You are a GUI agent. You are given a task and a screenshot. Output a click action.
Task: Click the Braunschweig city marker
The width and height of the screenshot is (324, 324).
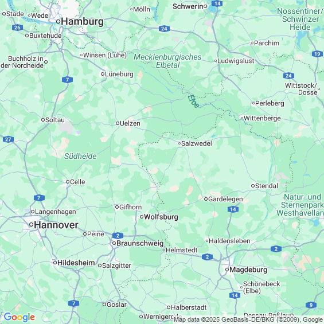(x=114, y=243)
